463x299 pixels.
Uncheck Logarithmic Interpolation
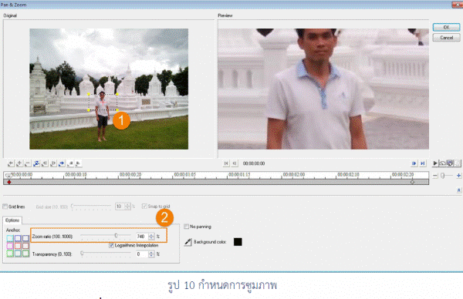pyautogui.click(x=111, y=245)
